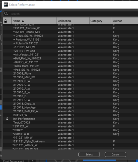Sort list by Author column
Screen dimensions: 138x162
(125, 21)
